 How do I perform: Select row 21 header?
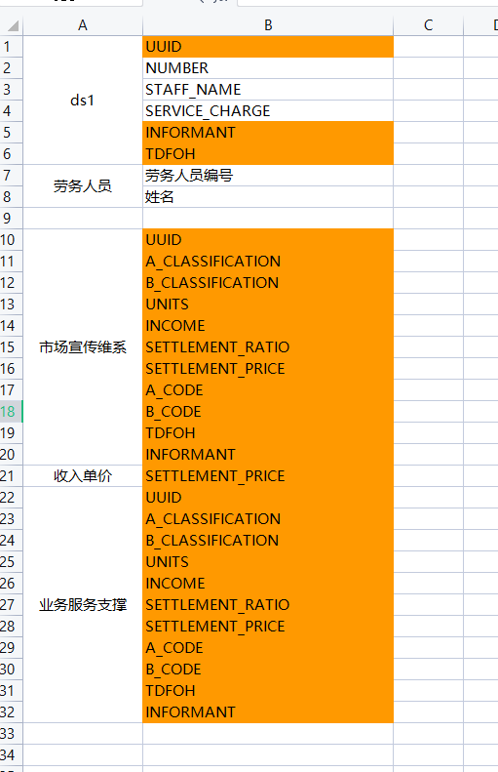[x=11, y=476]
